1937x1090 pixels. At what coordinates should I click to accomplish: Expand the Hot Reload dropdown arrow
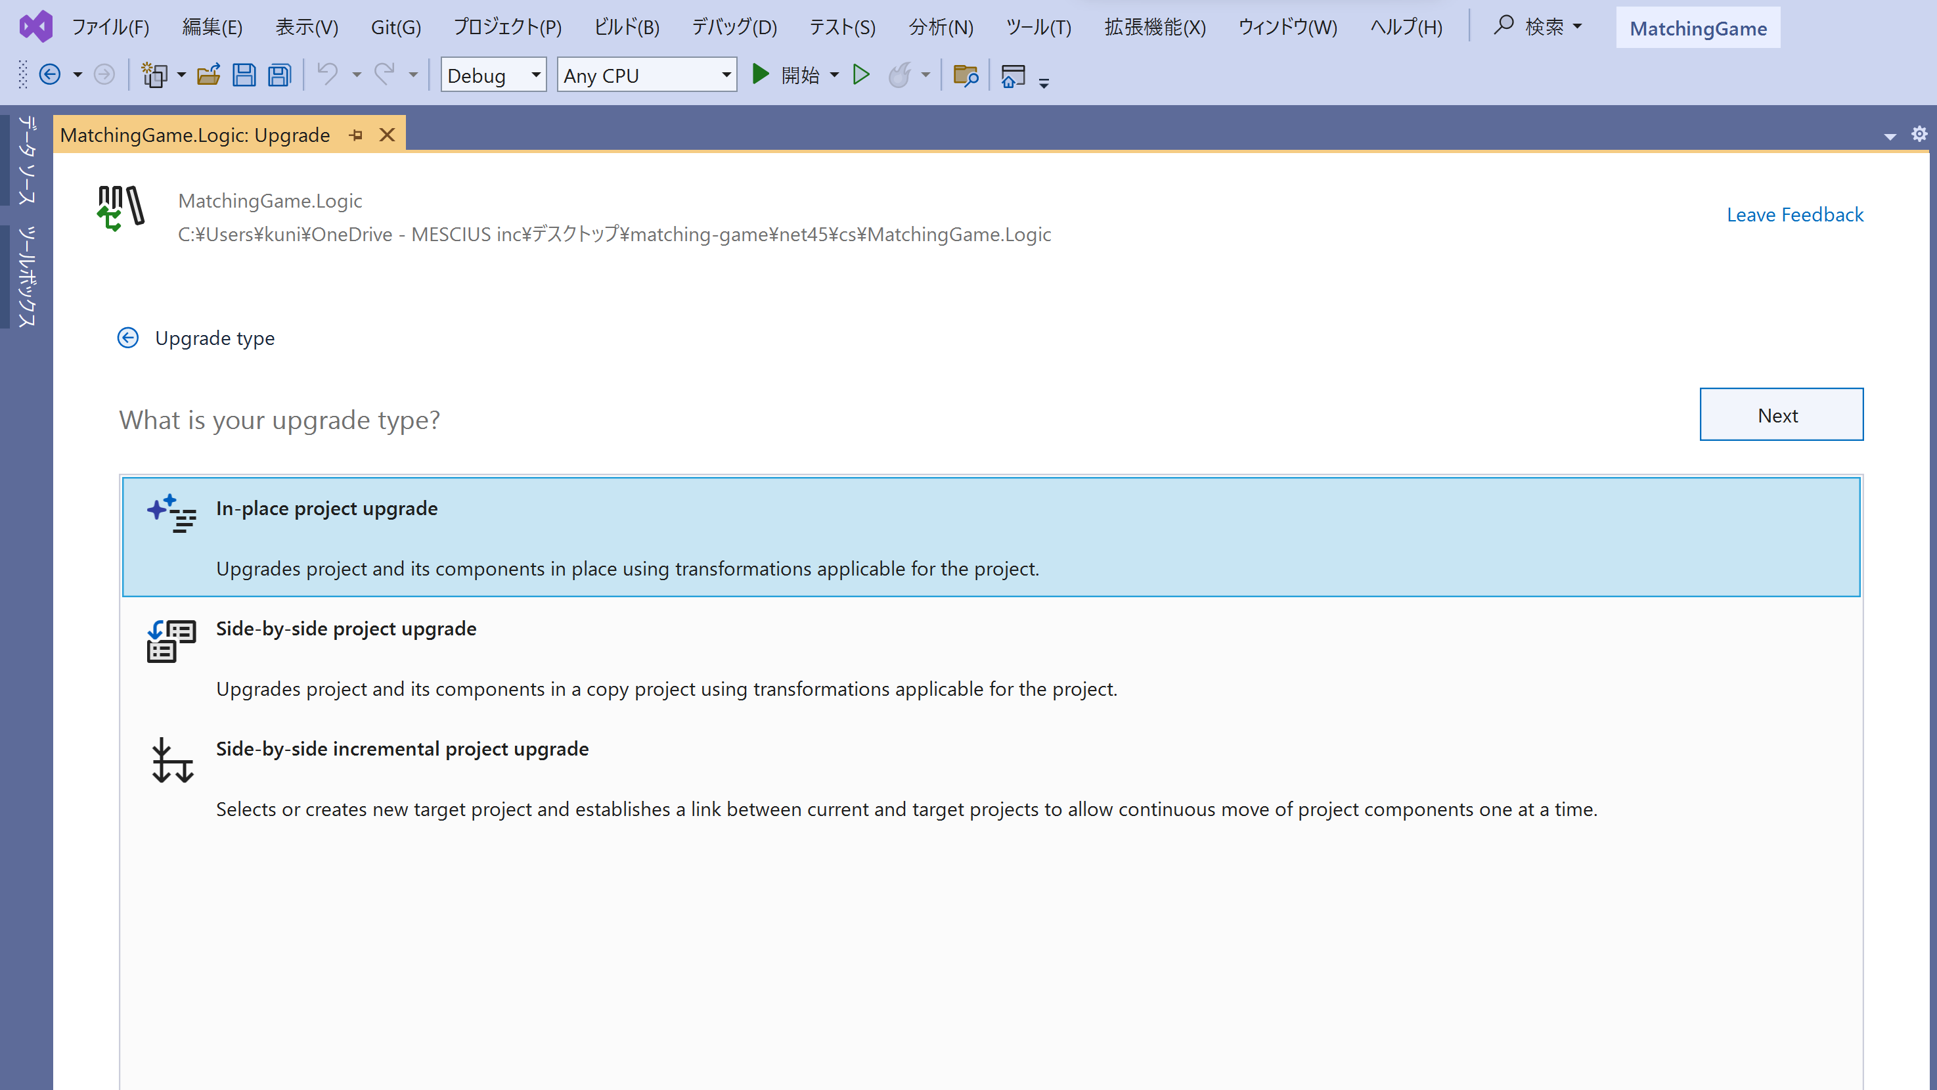point(925,74)
